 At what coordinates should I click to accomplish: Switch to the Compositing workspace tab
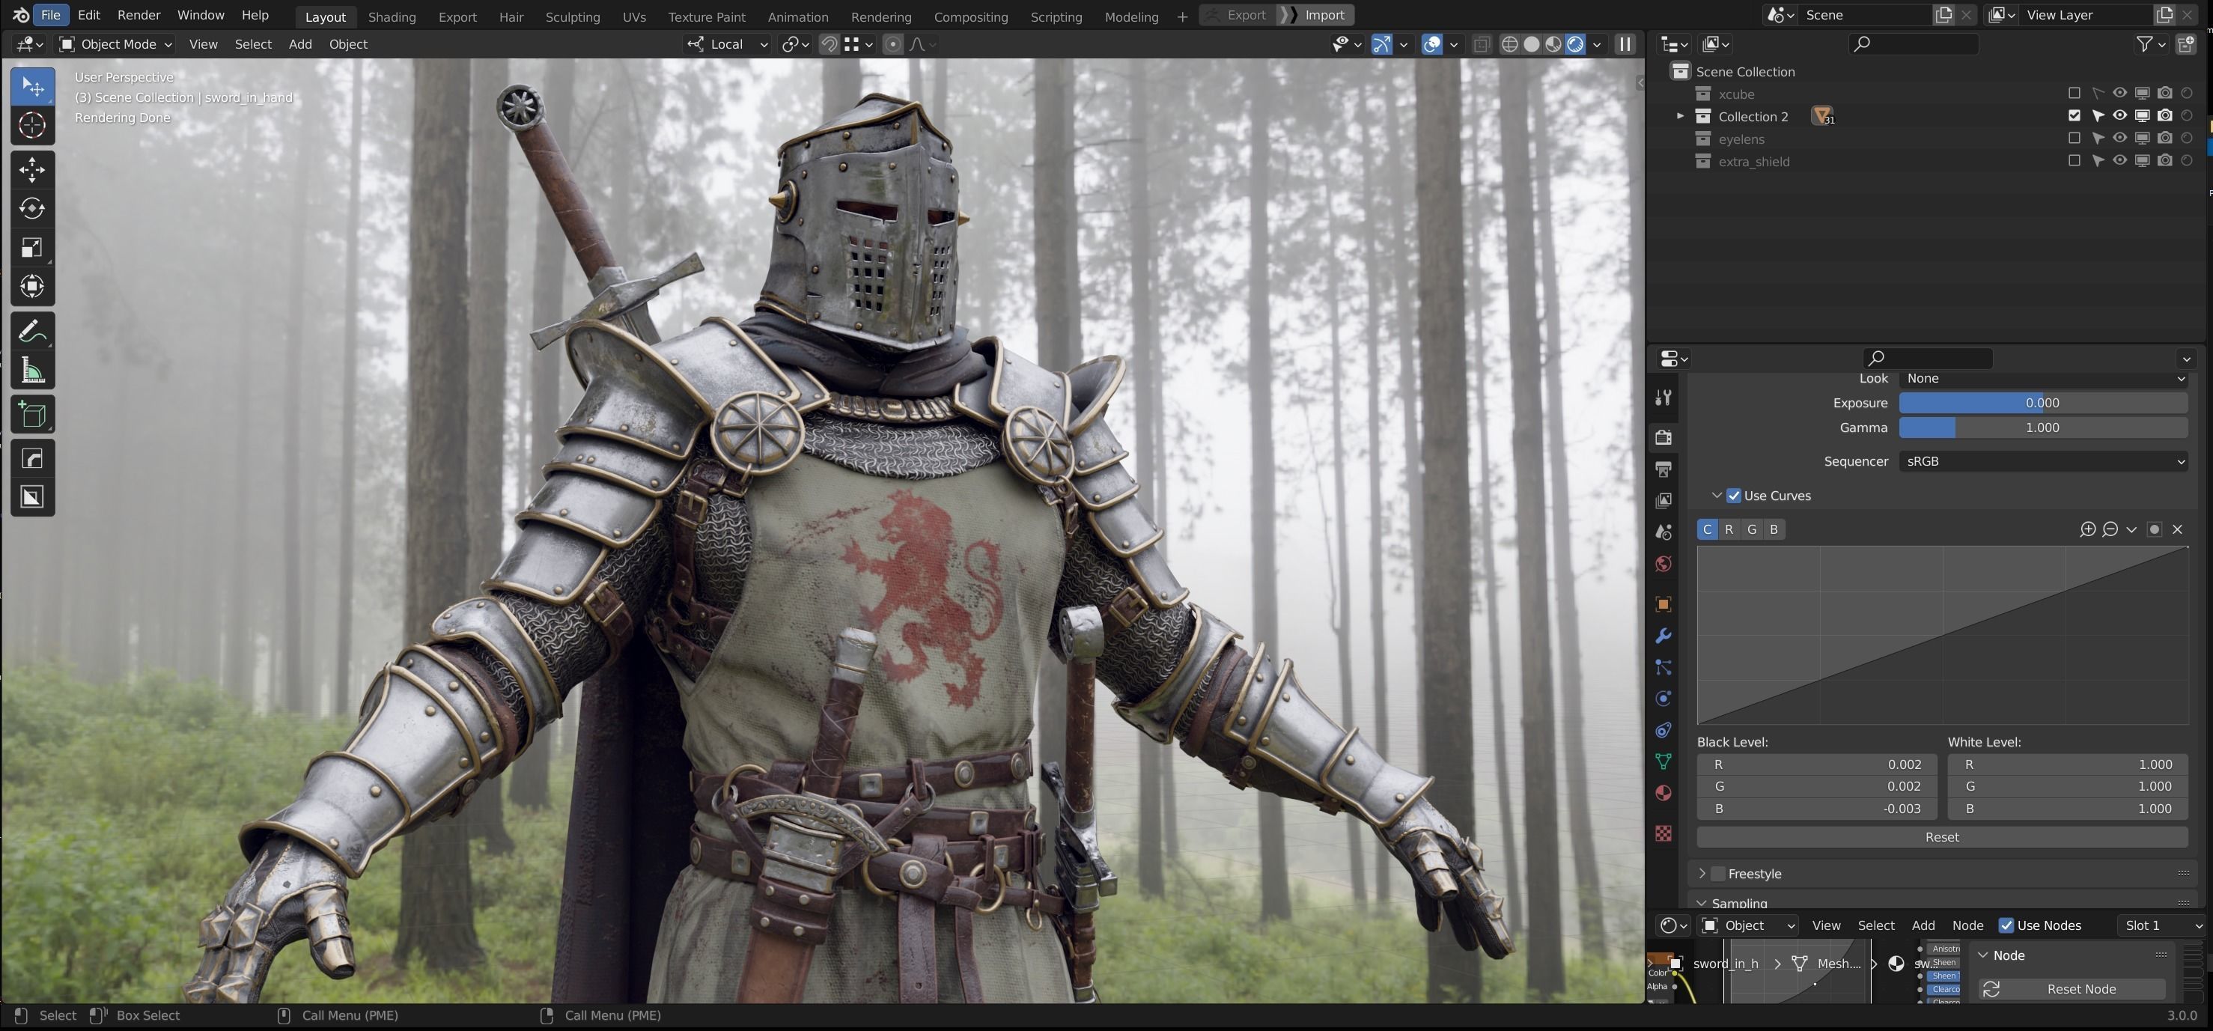click(x=971, y=16)
